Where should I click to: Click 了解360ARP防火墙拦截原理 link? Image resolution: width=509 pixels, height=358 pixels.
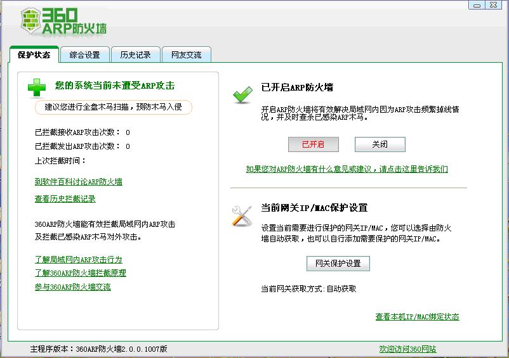tap(80, 273)
